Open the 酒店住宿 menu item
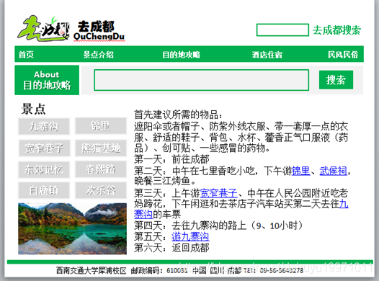This screenshot has height=281, width=379. click(x=267, y=55)
